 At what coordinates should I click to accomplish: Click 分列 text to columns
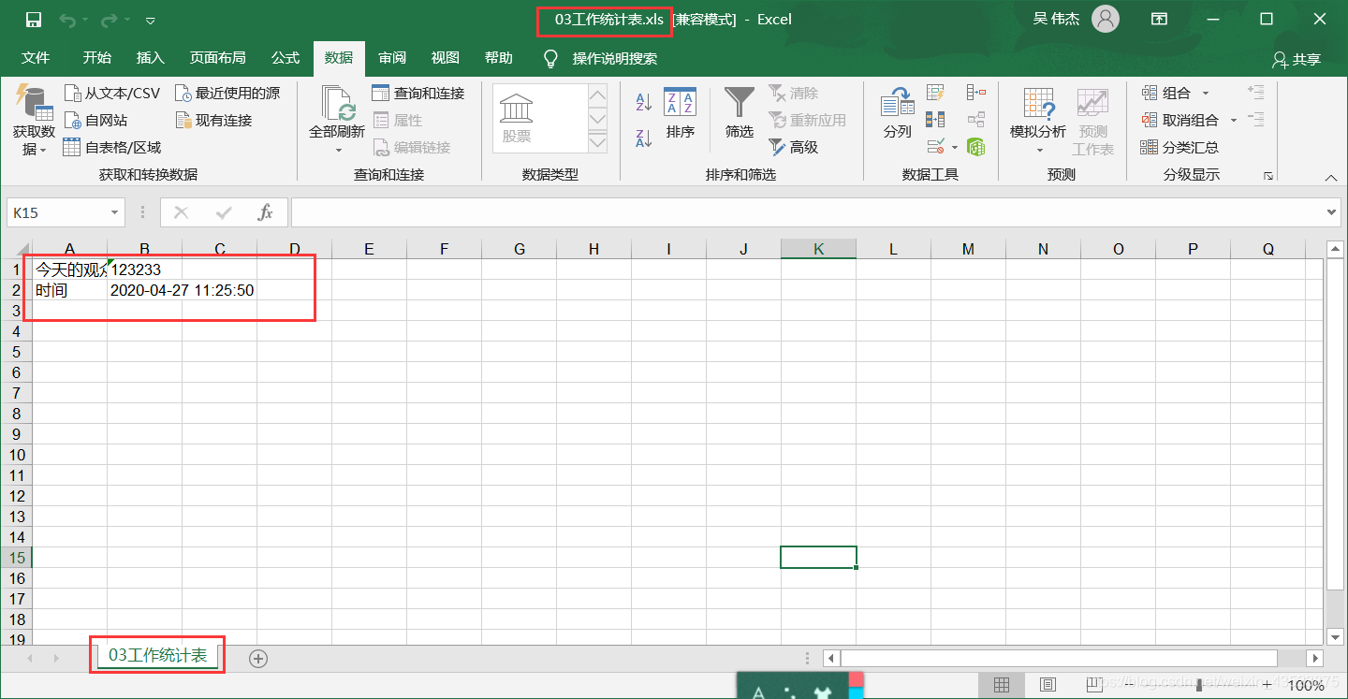(897, 113)
